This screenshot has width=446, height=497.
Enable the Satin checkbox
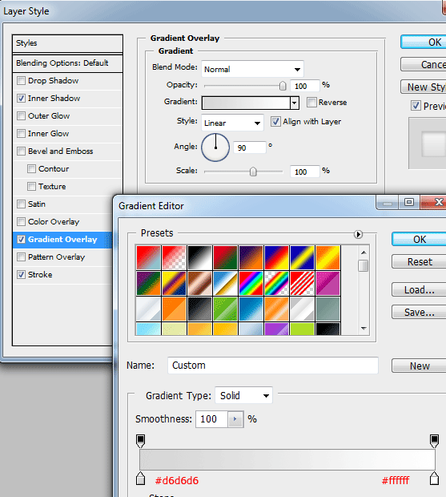coord(21,204)
